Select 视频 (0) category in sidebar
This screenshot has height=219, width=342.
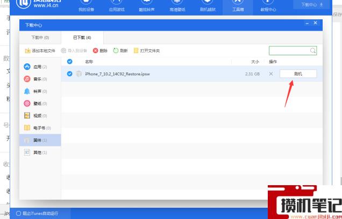40,115
